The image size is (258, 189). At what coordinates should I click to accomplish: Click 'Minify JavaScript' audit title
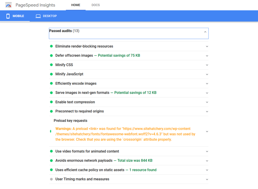pyautogui.click(x=69, y=74)
